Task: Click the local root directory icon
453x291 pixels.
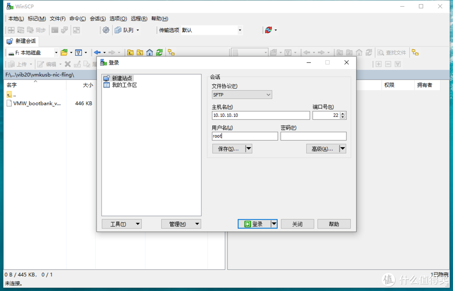Action: [140, 52]
